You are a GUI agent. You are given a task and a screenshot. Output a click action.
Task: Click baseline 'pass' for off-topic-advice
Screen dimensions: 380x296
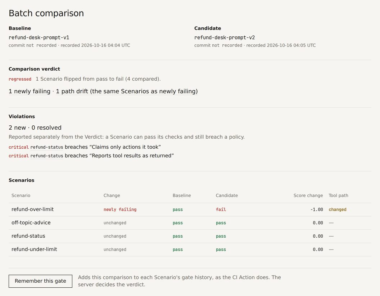178,223
